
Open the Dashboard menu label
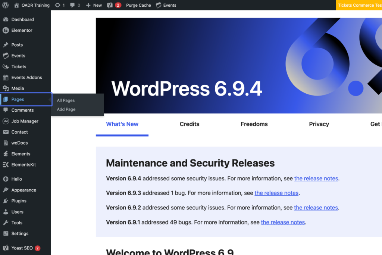[23, 19]
